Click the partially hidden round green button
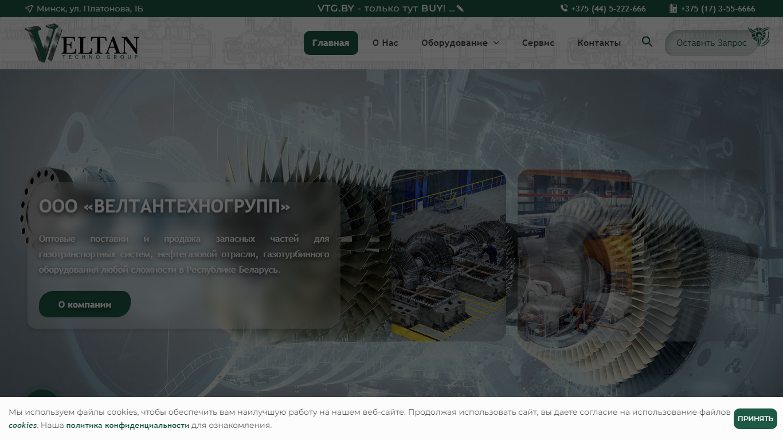This screenshot has width=783, height=440. click(x=42, y=394)
